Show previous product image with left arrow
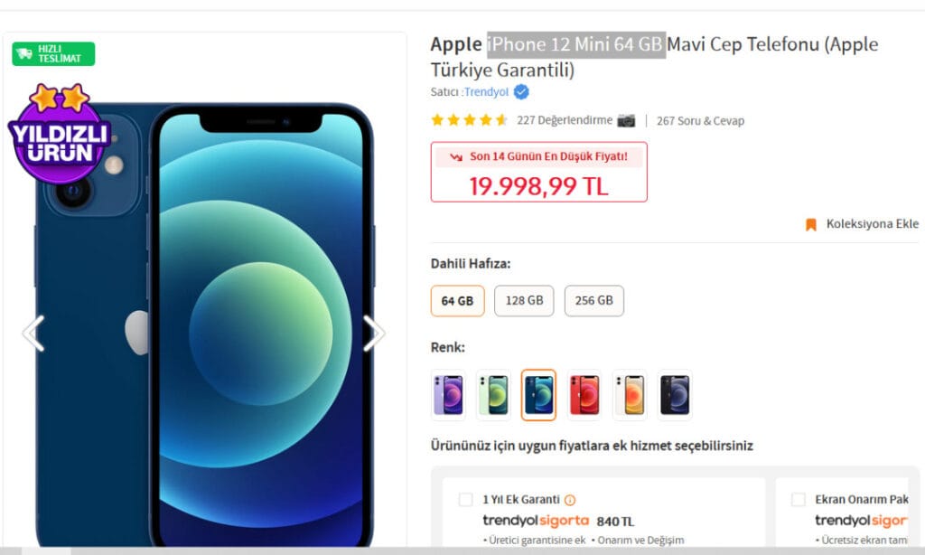The image size is (925, 555). click(x=33, y=334)
